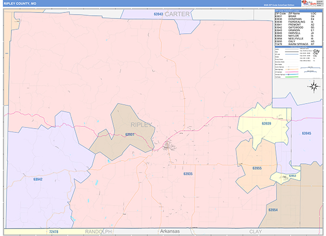
Task: Click the ZIP label 63943 near Carter
Action: pyautogui.click(x=158, y=14)
